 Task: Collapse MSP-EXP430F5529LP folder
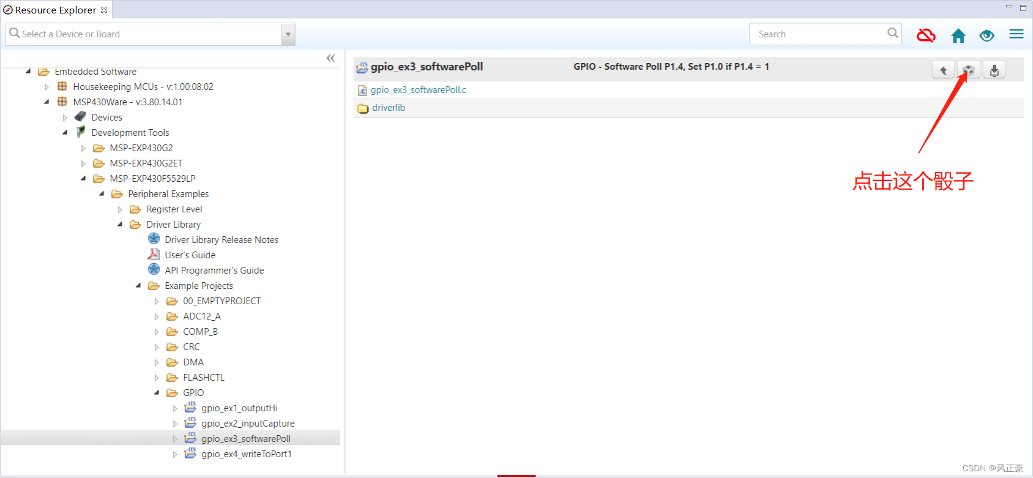click(x=83, y=179)
